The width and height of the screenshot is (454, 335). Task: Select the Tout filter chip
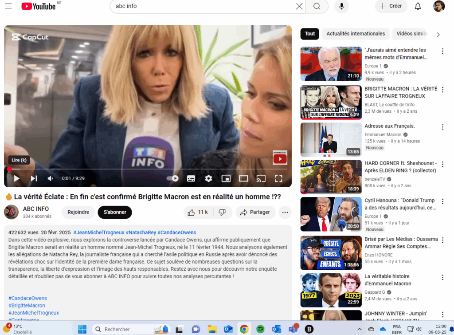[310, 34]
